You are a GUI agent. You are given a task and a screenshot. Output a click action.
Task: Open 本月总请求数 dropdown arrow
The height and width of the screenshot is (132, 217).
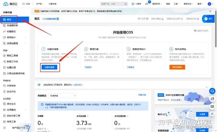(127, 116)
